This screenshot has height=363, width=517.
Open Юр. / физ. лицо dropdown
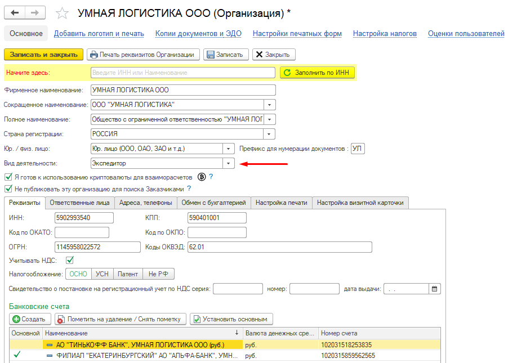click(x=229, y=149)
